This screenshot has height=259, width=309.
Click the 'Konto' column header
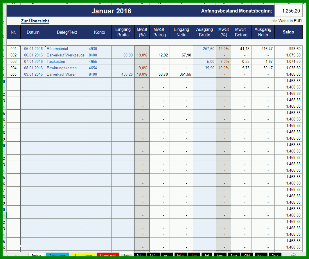pos(100,32)
